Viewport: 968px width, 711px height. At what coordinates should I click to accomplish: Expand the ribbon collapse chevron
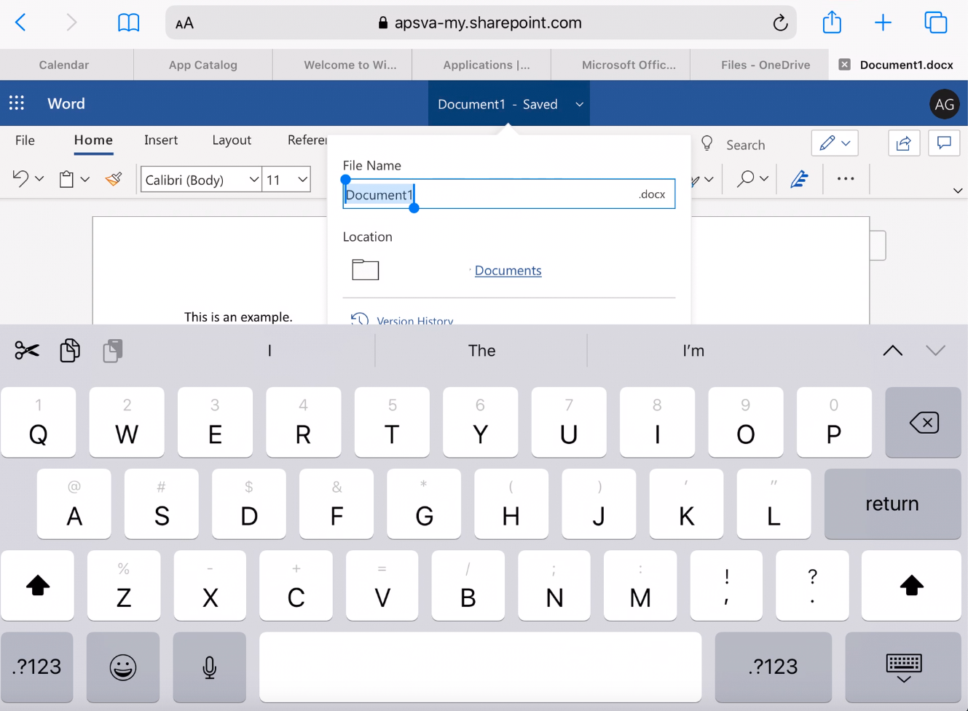tap(958, 191)
